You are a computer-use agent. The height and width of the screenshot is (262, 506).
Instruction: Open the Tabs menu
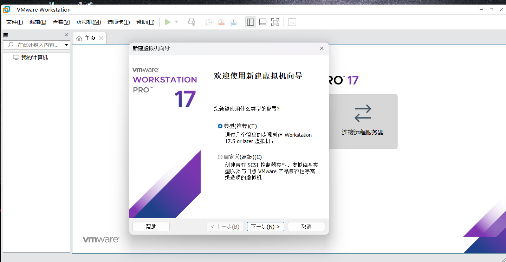(119, 22)
